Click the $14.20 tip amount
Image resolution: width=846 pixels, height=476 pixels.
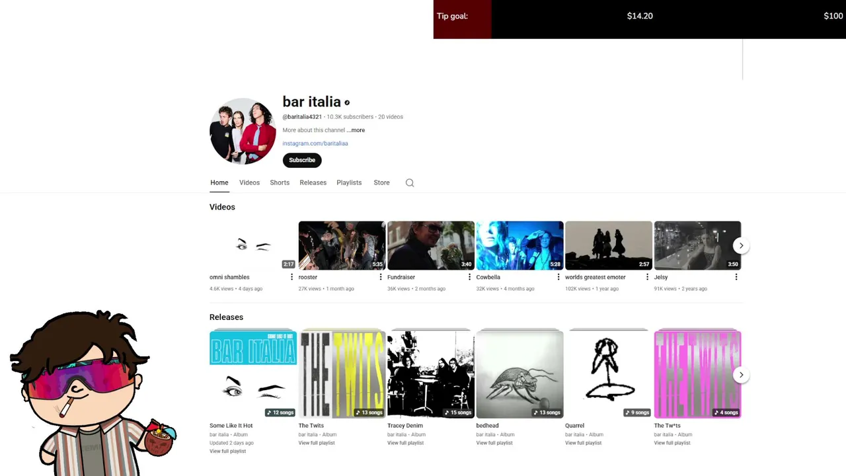640,16
